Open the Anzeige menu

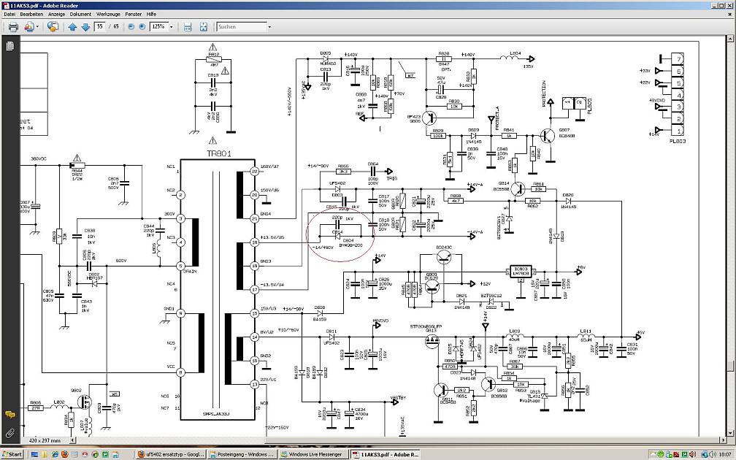[x=56, y=14]
